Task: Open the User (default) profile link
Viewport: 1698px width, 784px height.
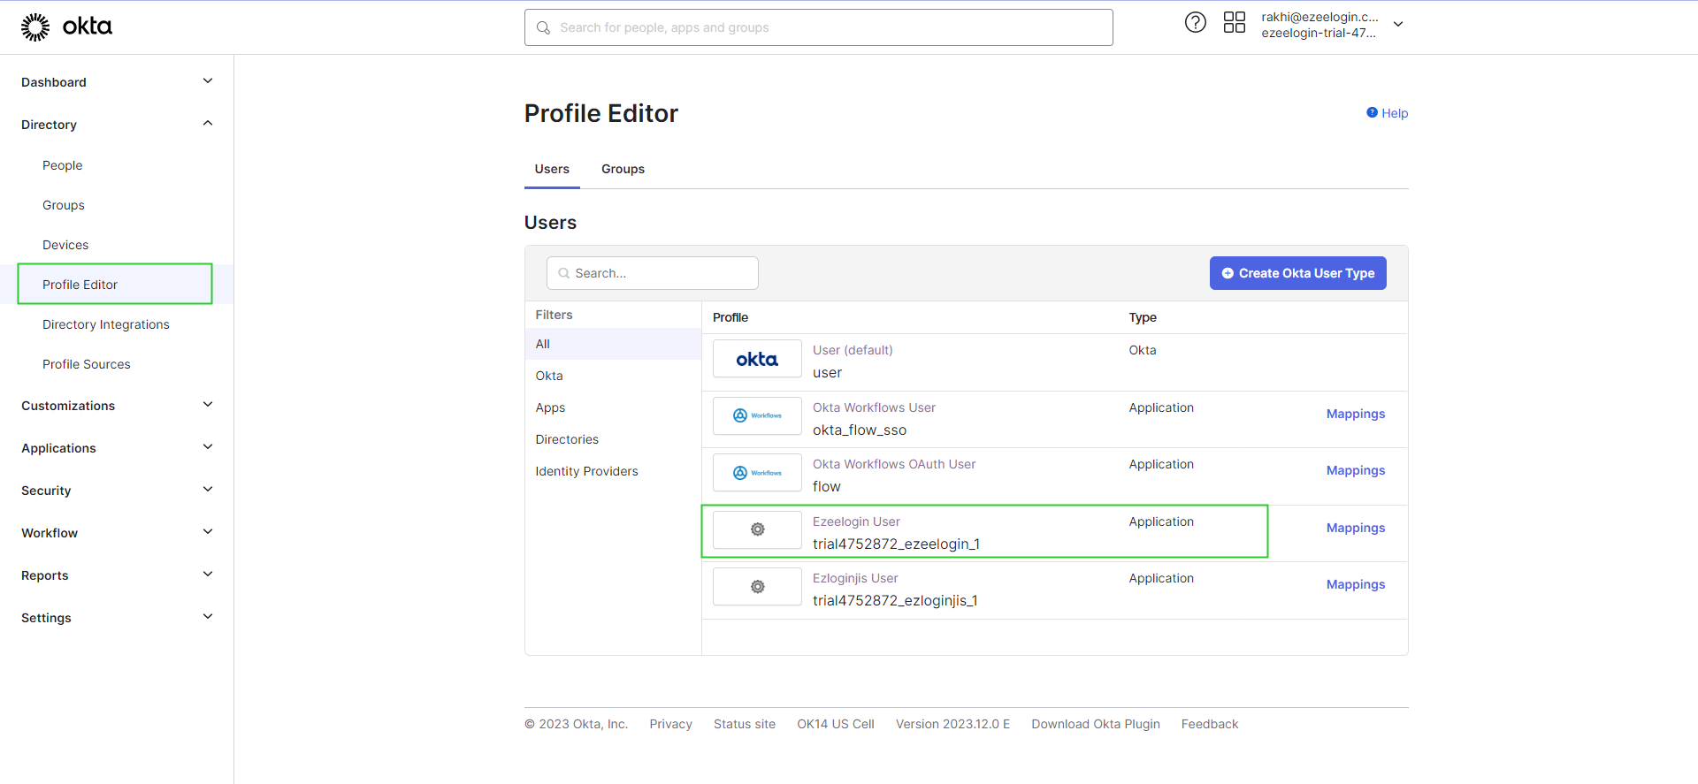Action: click(853, 350)
